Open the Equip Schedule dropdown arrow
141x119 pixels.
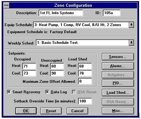coord(131,25)
